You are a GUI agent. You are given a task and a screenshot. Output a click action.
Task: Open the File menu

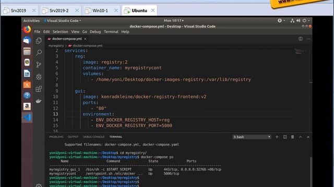[37, 32]
